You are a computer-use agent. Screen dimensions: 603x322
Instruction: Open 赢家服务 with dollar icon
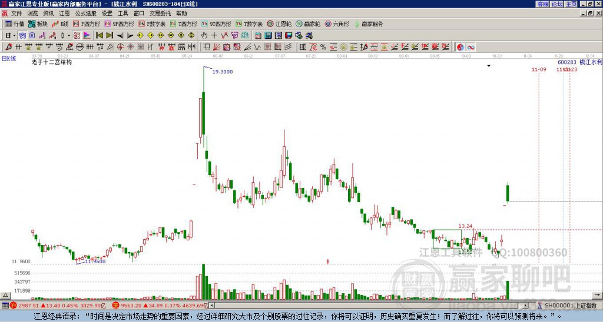tap(369, 24)
